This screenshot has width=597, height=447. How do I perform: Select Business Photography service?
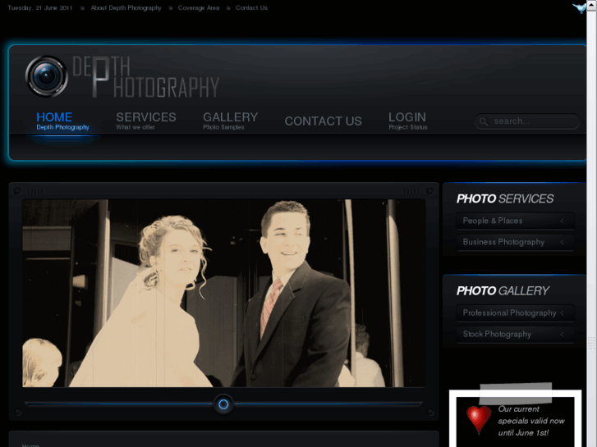click(515, 242)
